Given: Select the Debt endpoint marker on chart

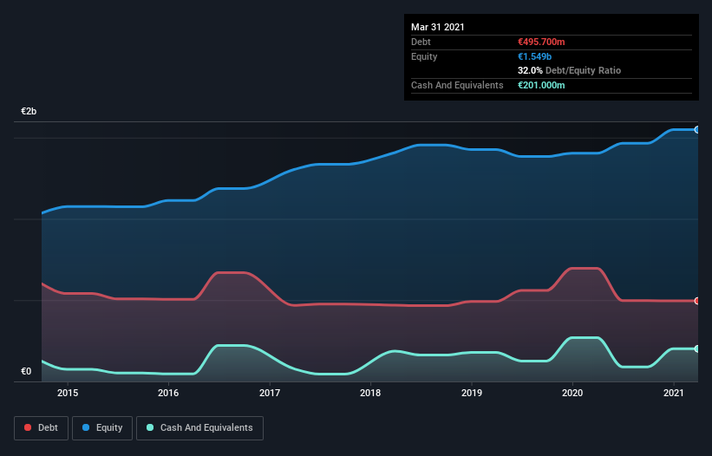Looking at the screenshot, I should point(696,301).
